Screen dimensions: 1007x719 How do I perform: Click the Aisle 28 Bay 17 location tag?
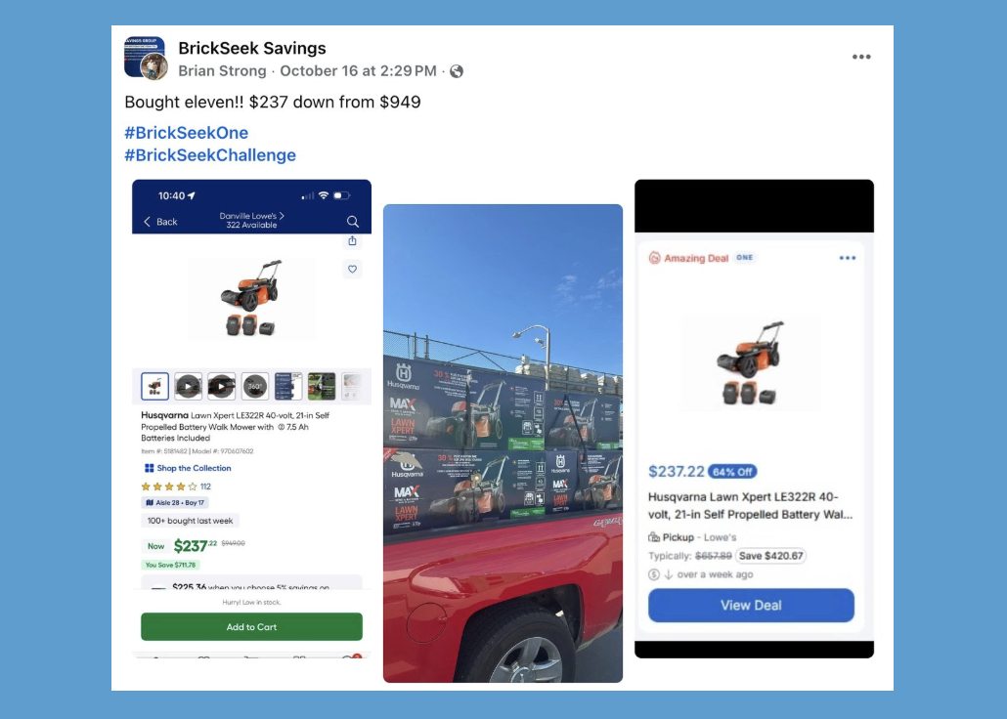pos(175,503)
